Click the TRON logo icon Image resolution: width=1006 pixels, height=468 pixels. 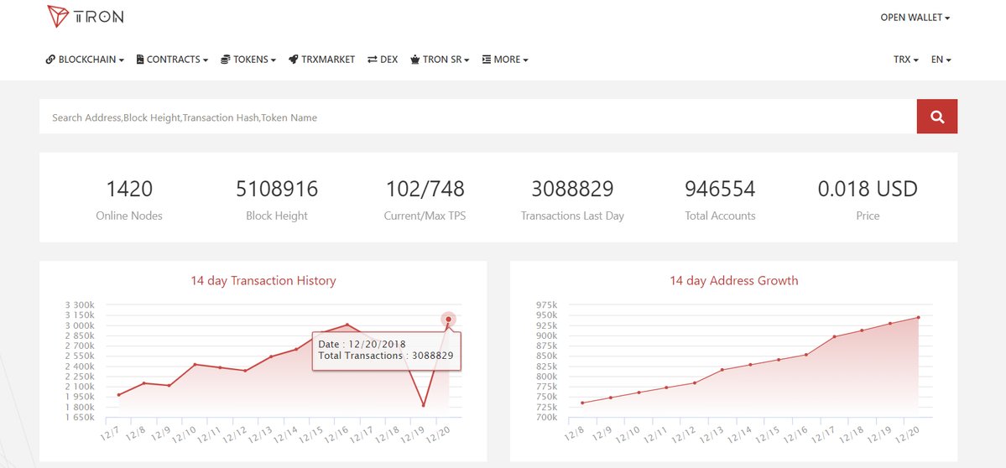tap(58, 17)
